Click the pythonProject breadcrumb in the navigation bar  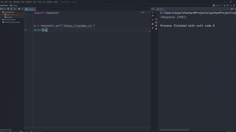pos(4,5)
